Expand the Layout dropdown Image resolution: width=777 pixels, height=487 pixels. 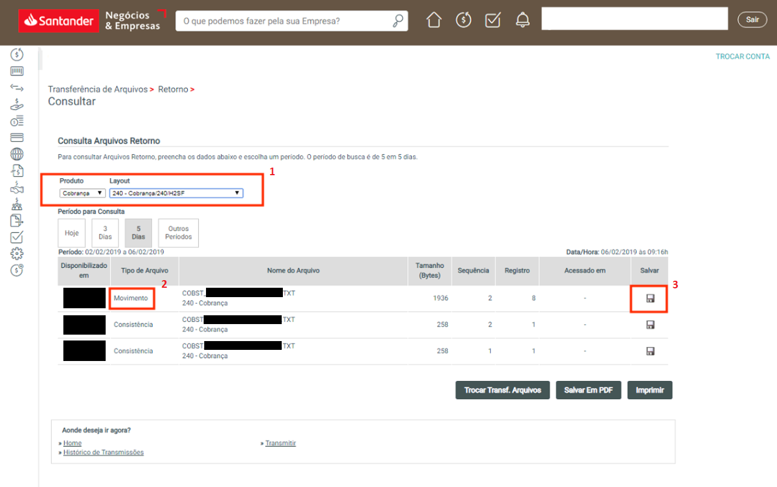click(x=176, y=193)
